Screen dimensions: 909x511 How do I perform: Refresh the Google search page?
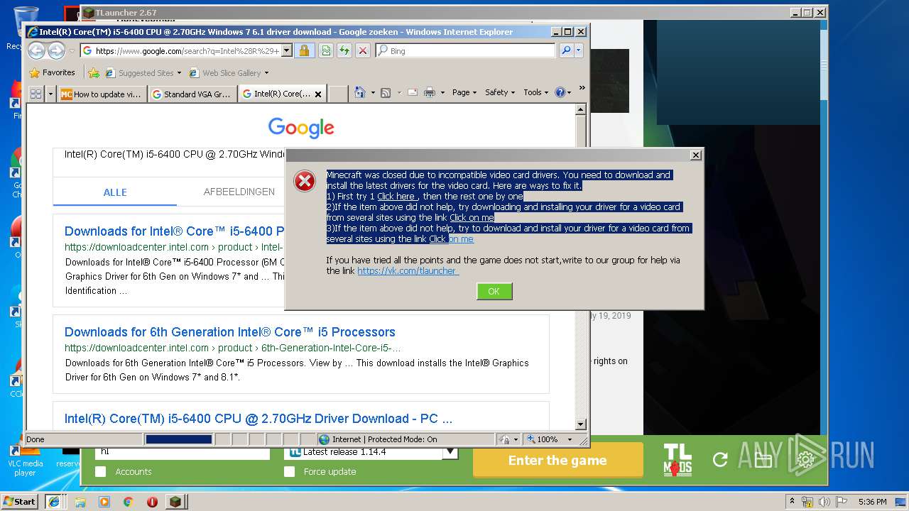point(344,50)
